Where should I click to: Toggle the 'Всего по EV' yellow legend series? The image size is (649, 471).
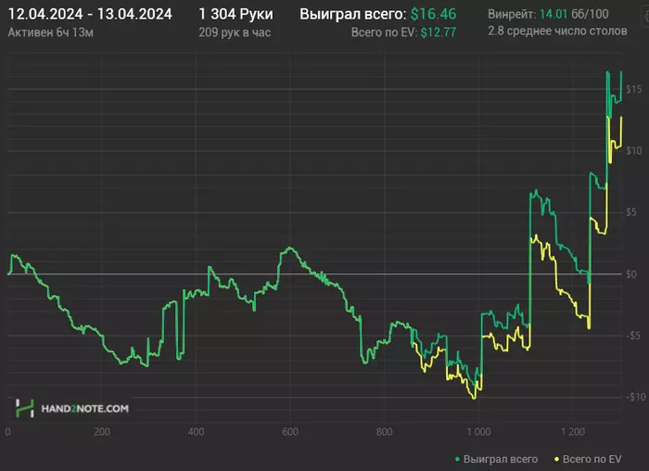588,459
